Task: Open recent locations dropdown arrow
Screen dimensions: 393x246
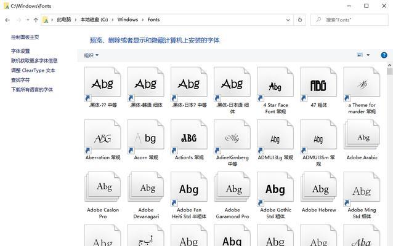Action: click(x=28, y=20)
